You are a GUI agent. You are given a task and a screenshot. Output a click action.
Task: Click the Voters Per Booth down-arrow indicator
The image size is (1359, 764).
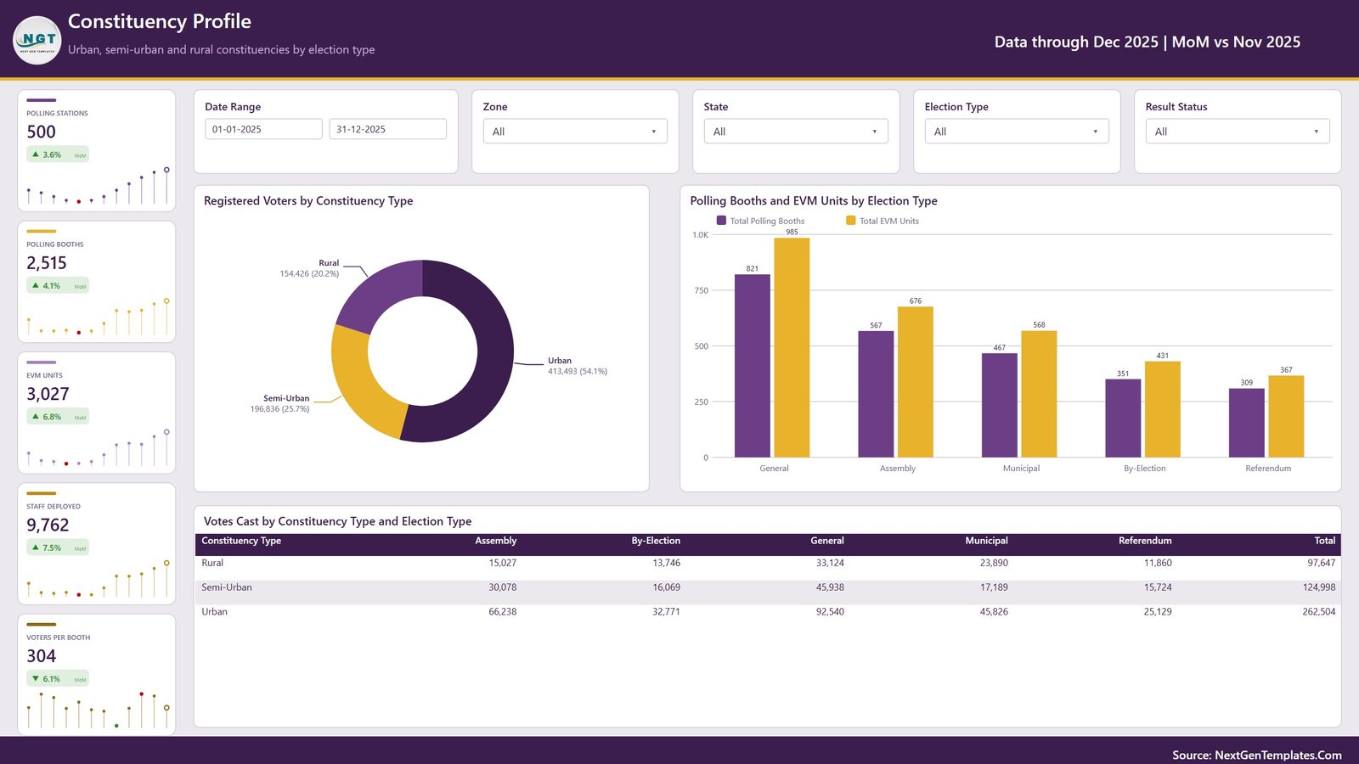click(x=35, y=678)
